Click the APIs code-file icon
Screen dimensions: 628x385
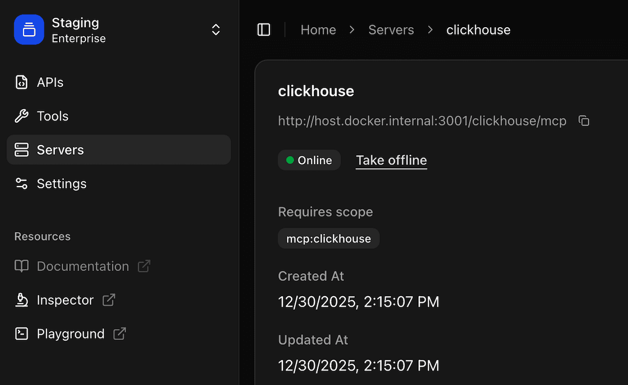point(21,83)
